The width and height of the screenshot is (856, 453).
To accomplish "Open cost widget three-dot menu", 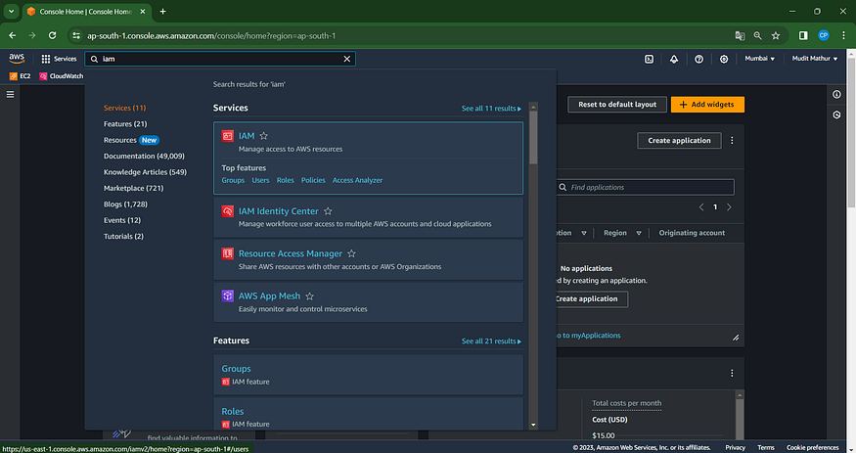I will 732,374.
